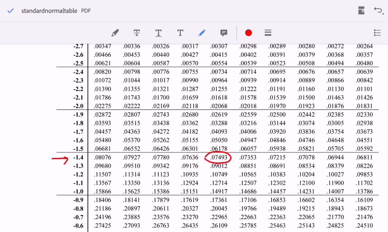The width and height of the screenshot is (388, 232).
Task: Open the view mode document icon
Action: pos(361,11)
